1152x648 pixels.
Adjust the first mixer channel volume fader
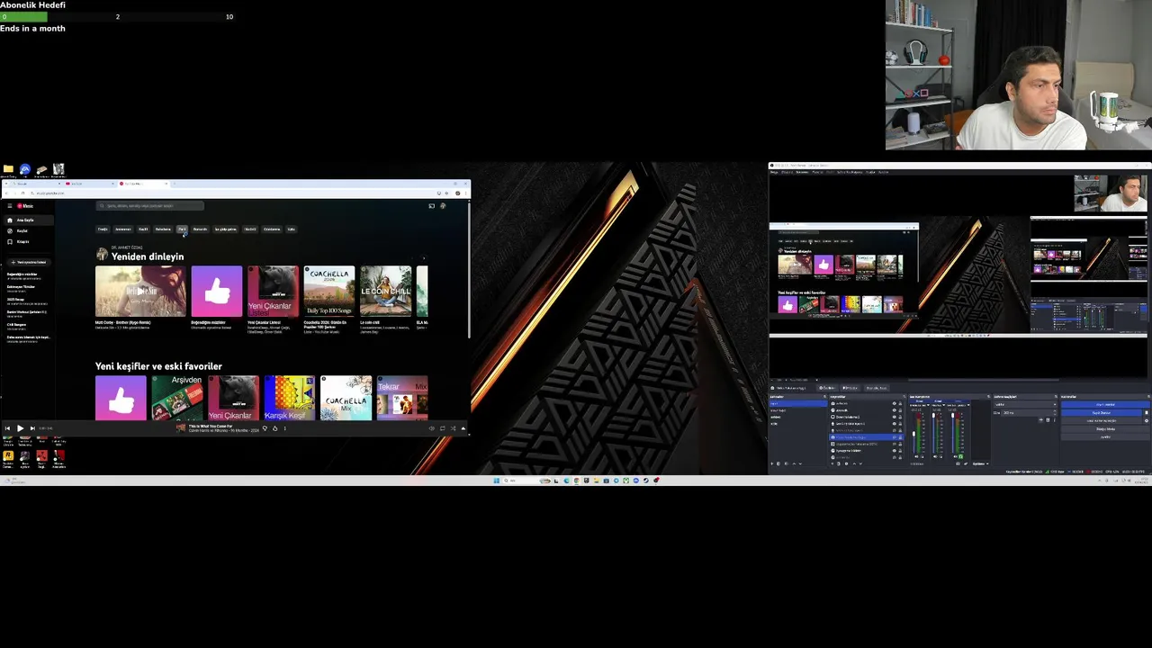(913, 434)
